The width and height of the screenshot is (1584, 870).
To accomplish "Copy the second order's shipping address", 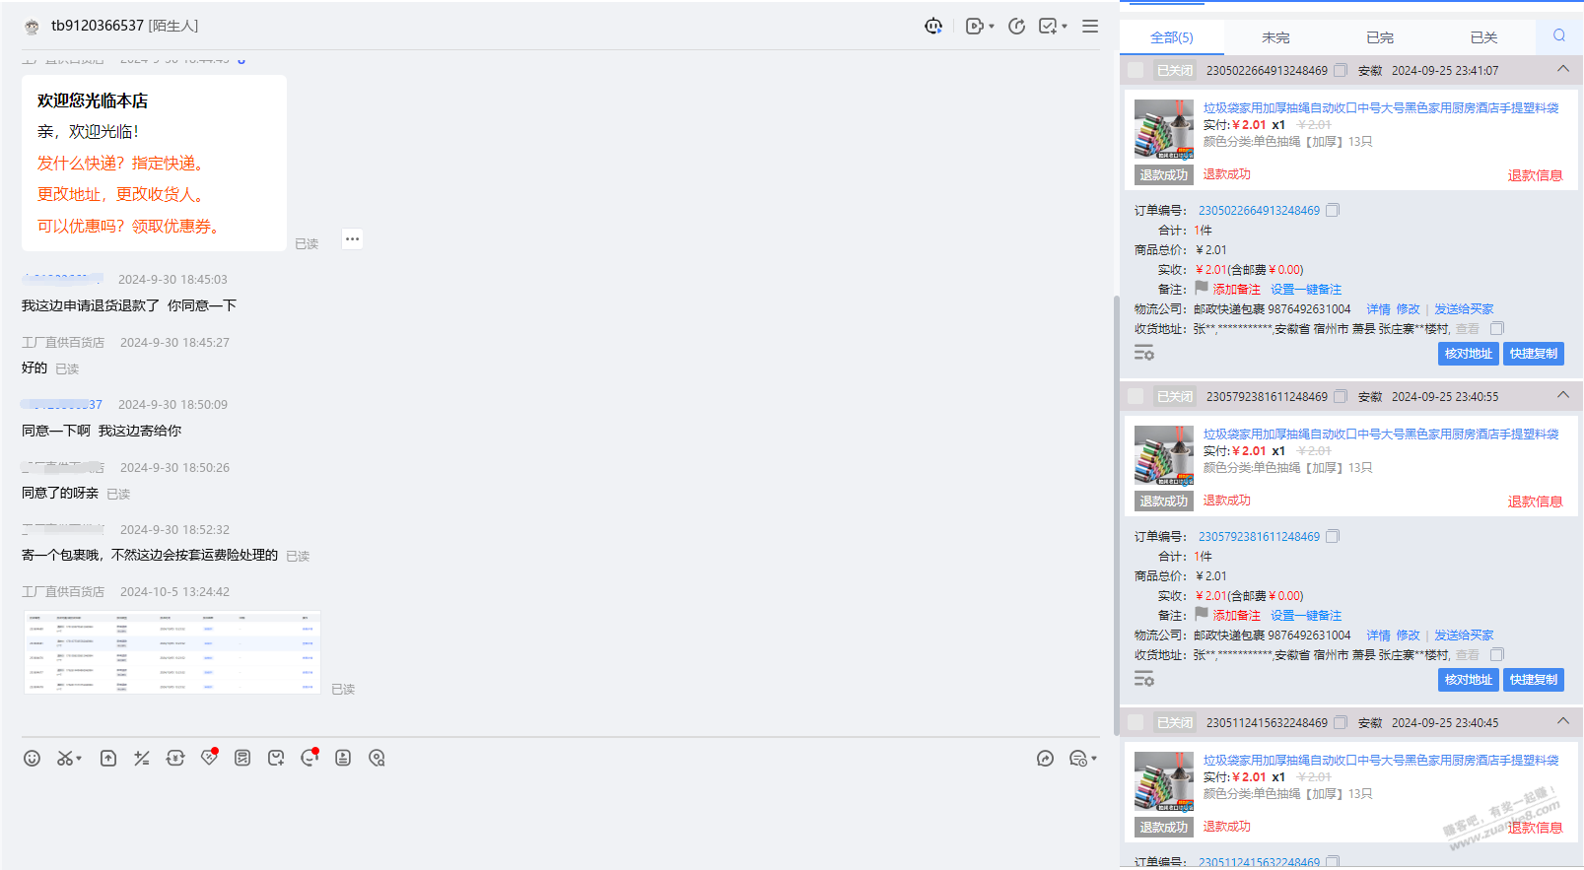I will (1497, 654).
